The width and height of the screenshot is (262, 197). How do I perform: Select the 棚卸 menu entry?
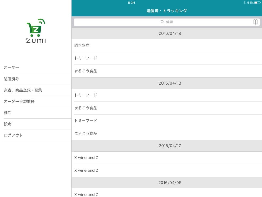coord(8,113)
